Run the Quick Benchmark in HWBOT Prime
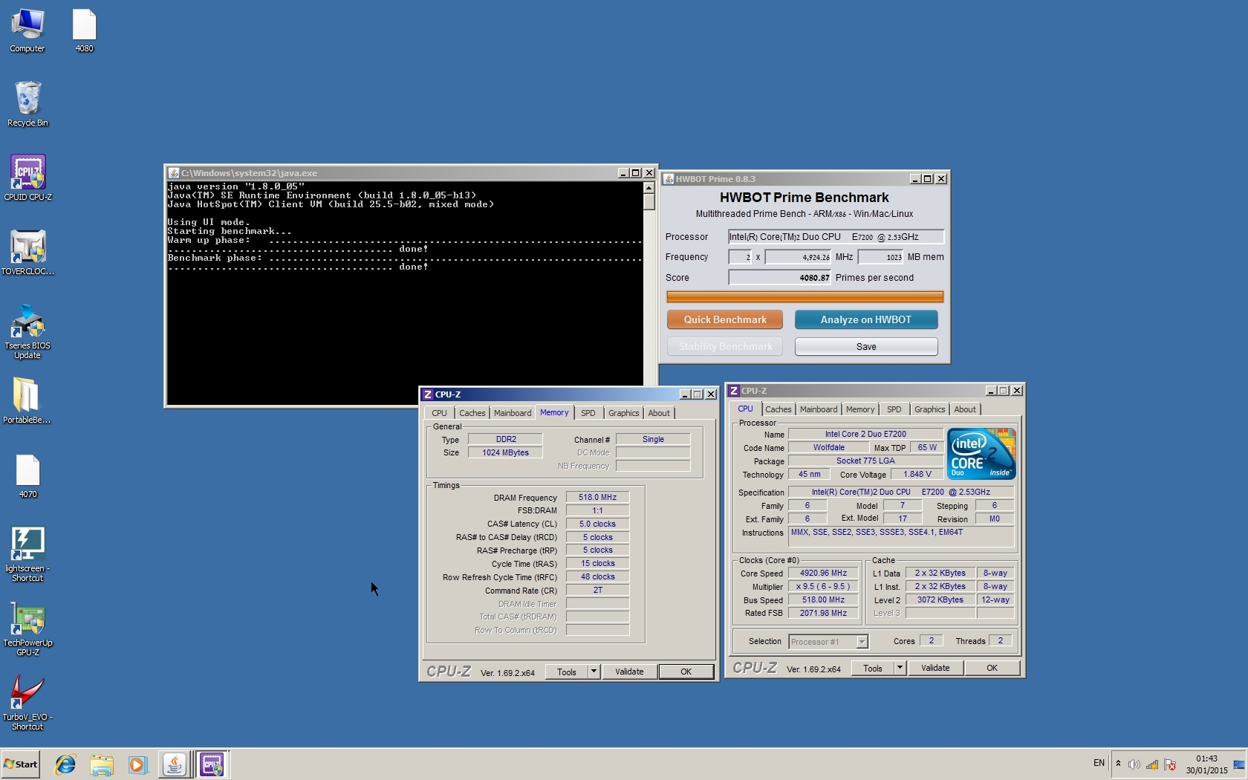 [x=725, y=319]
